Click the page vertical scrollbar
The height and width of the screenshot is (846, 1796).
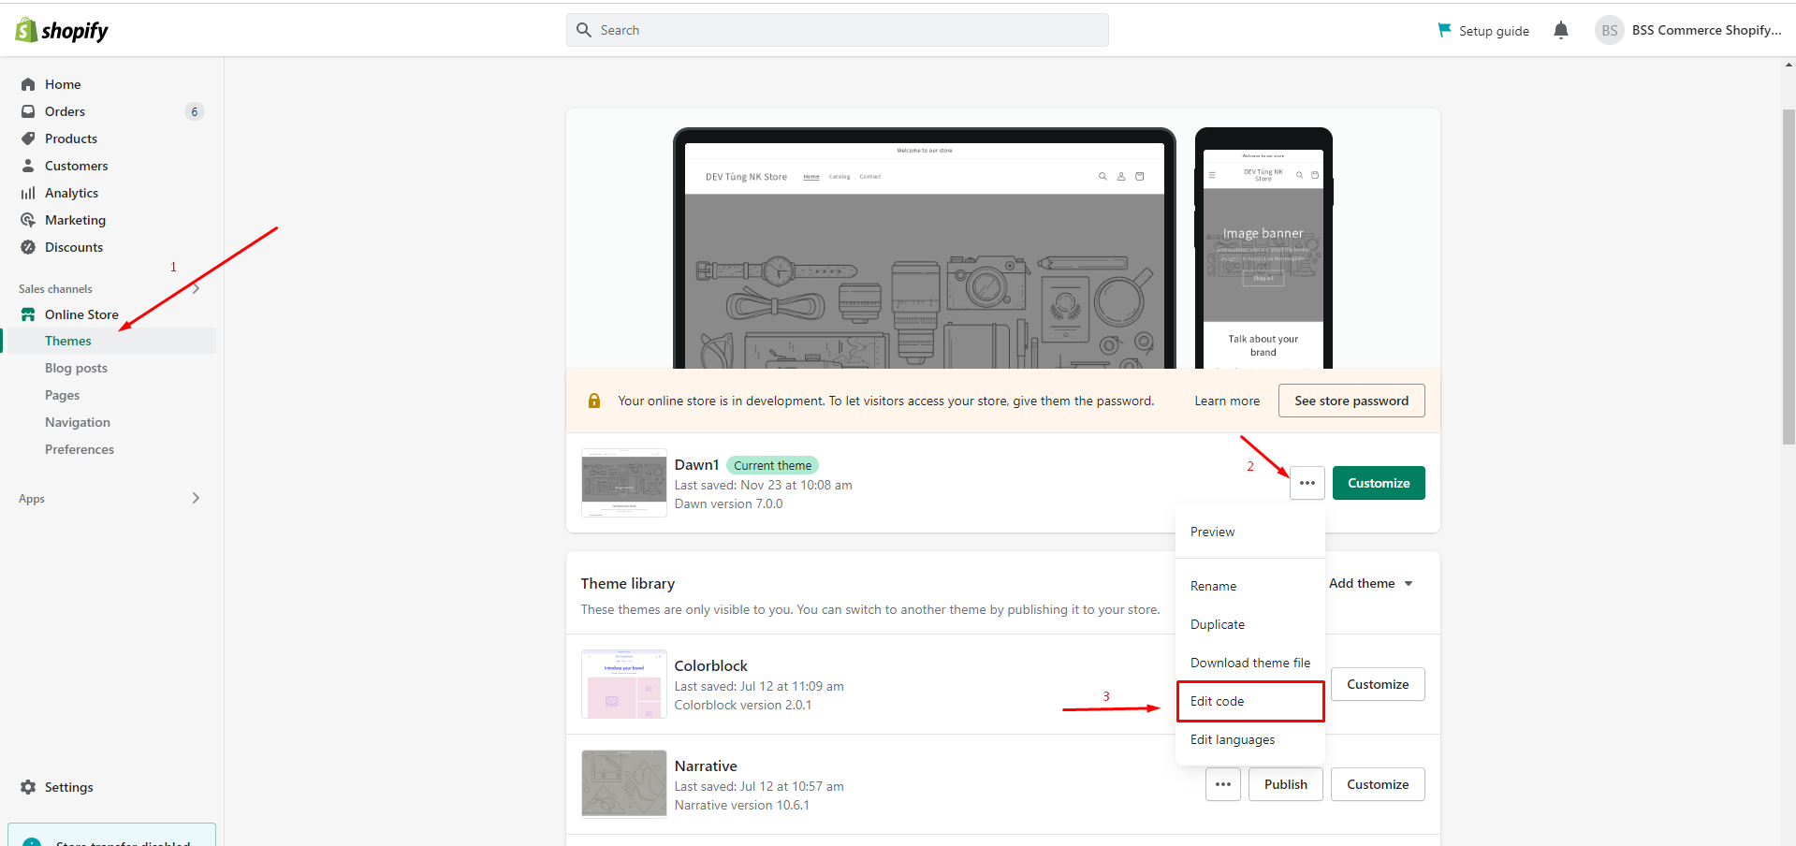click(x=1789, y=277)
